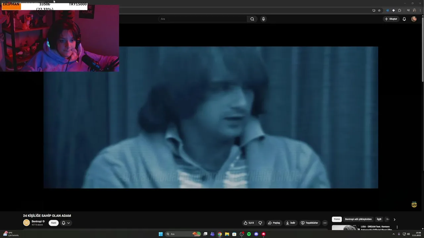Open the Bentropi channel name link
The width and height of the screenshot is (424, 238).
pos(36,221)
